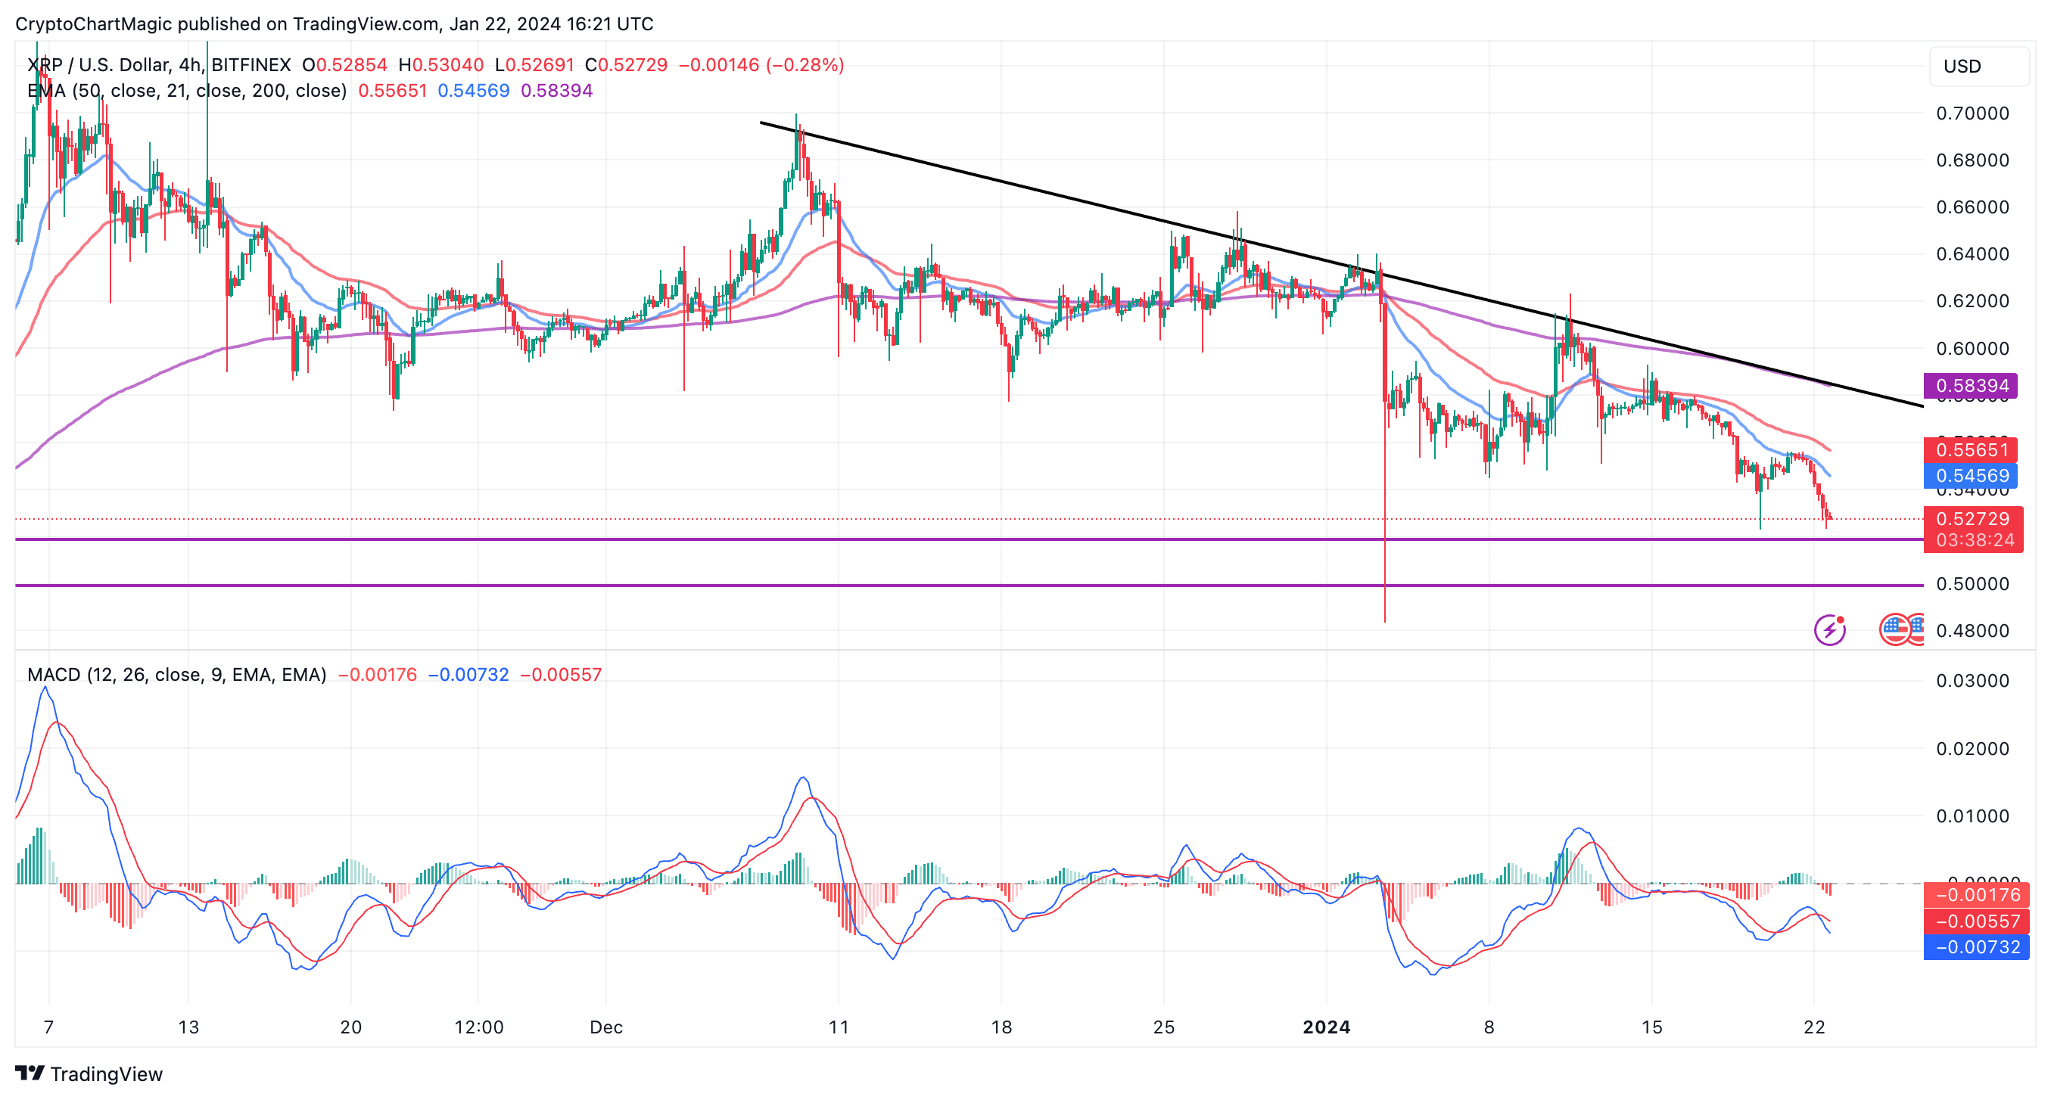Screen dimensions: 2051x1100
Task: Click the EMA 50 value 0.55651 in legend
Action: 393,90
